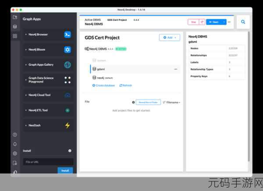
Task: Open the DBMS database sidebar icon
Action: [15, 26]
